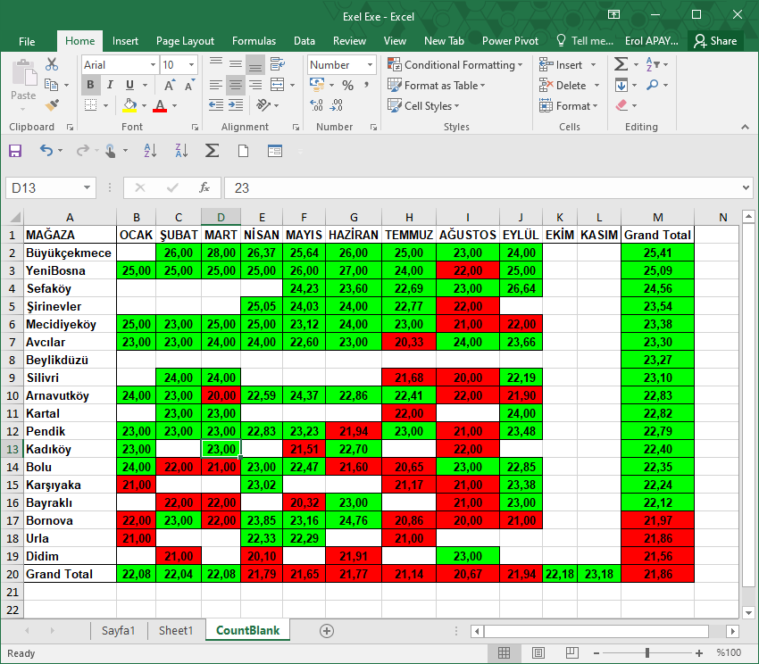Open the File menu
The width and height of the screenshot is (759, 664).
tap(27, 41)
